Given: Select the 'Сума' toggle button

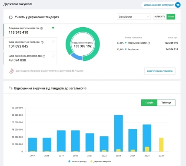Looking at the screenshot, I should click(171, 17).
